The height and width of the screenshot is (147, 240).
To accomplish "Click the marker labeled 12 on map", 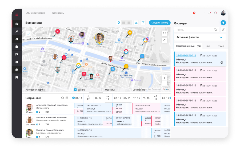I will (145, 40).
